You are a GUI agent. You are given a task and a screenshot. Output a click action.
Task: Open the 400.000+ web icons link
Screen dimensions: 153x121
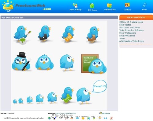coord(130,28)
